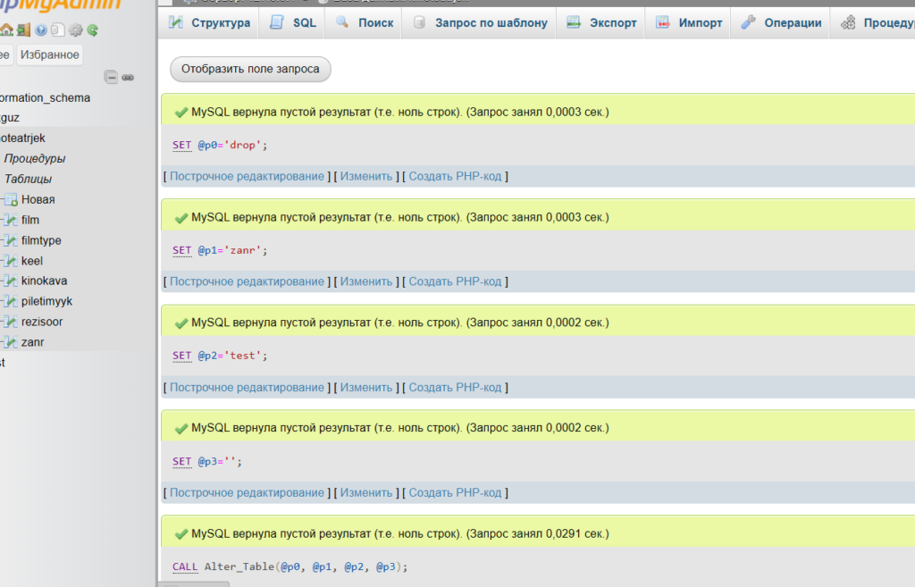The height and width of the screenshot is (587, 915).
Task: Click the table icon next to rezisoor
Action: coord(11,322)
